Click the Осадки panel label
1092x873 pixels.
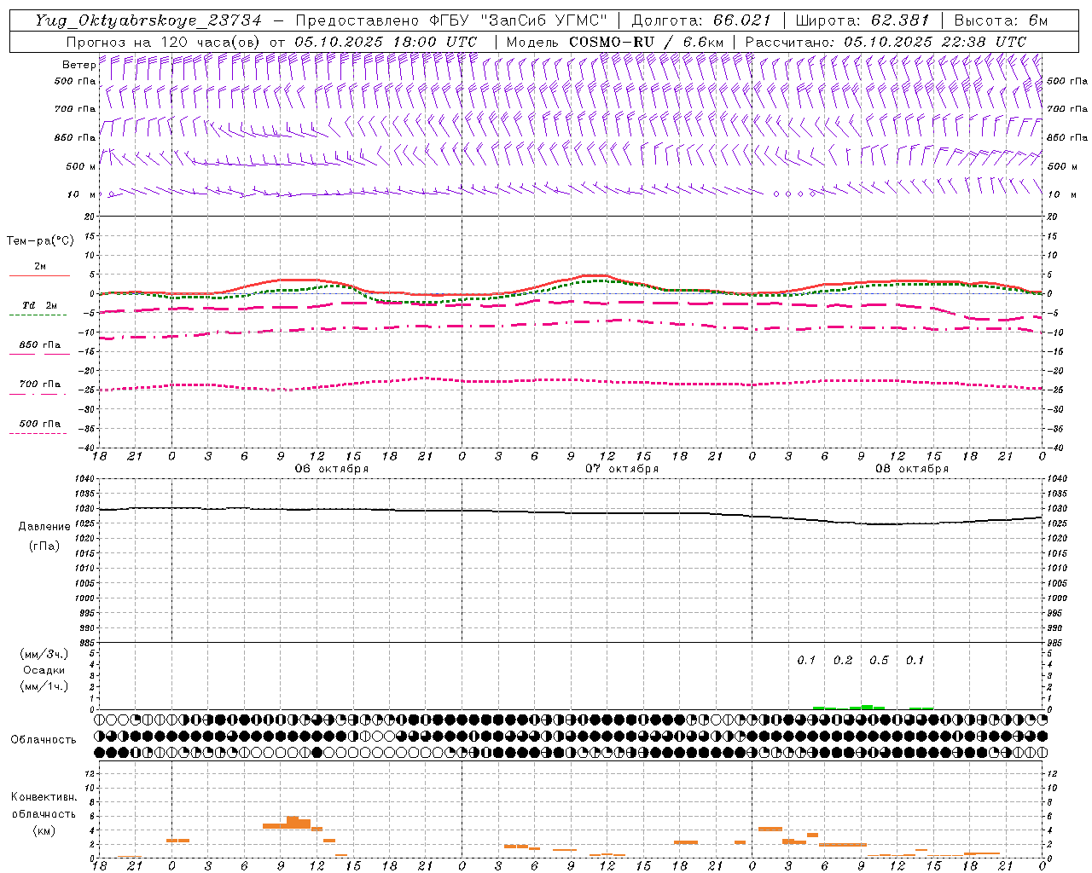pyautogui.click(x=44, y=670)
